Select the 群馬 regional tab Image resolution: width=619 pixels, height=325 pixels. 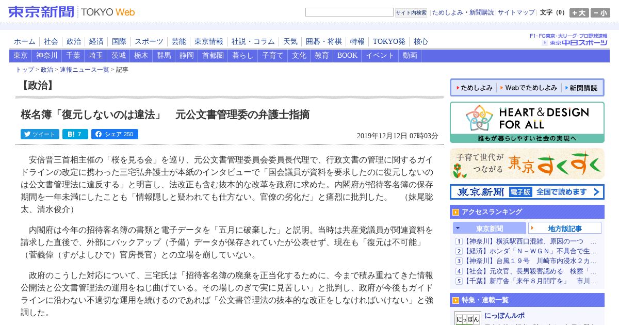pos(164,56)
